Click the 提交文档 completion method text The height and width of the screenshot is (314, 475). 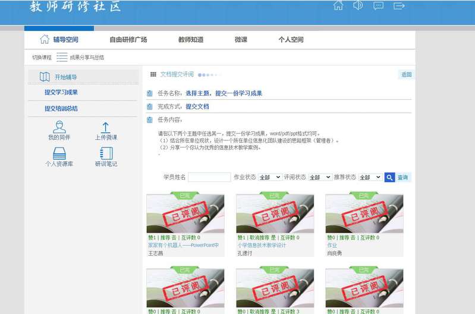click(197, 106)
